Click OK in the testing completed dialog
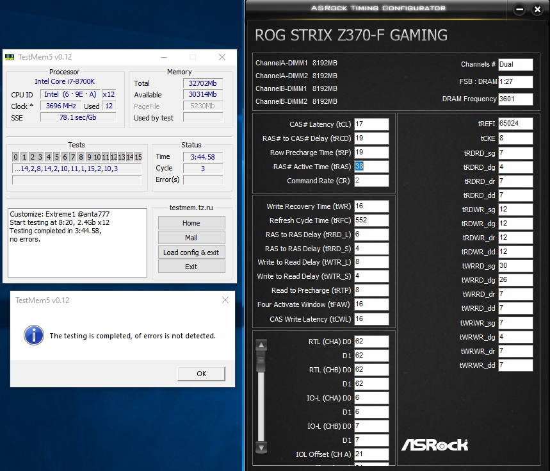The image size is (550, 471). 201,374
